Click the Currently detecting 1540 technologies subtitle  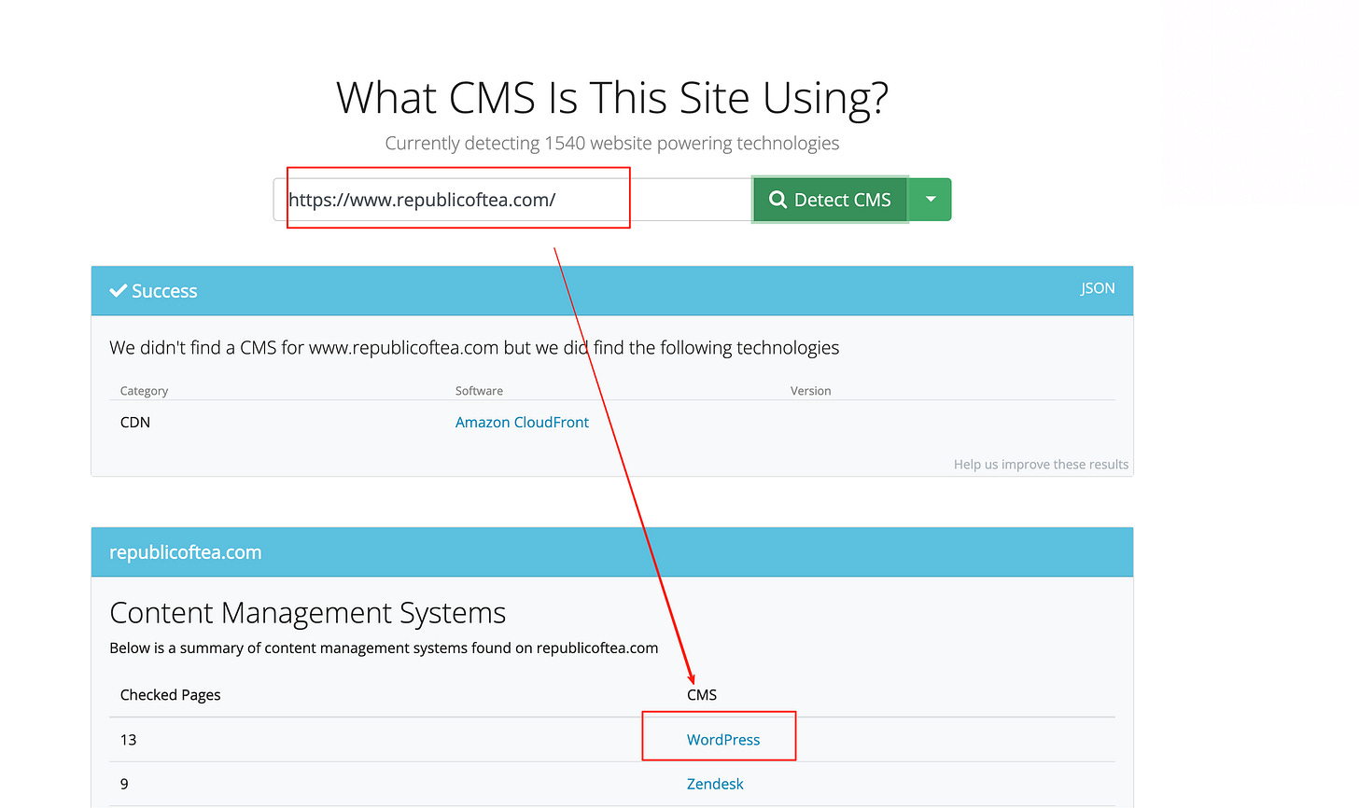click(x=612, y=144)
